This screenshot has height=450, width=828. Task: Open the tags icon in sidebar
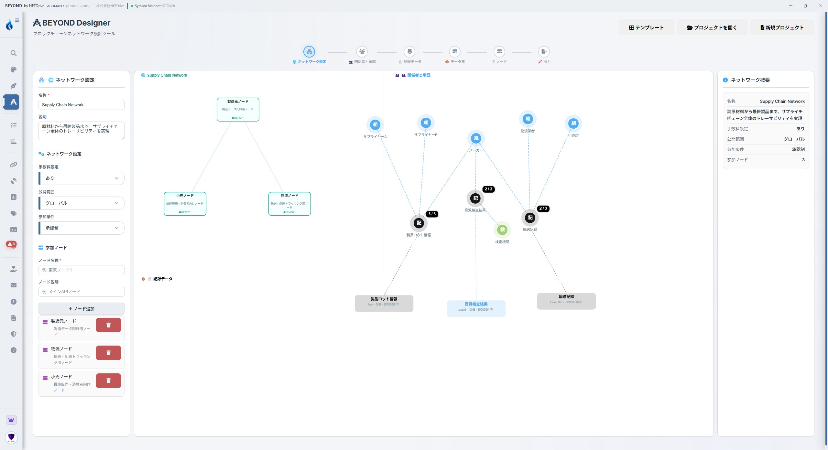pos(13,213)
